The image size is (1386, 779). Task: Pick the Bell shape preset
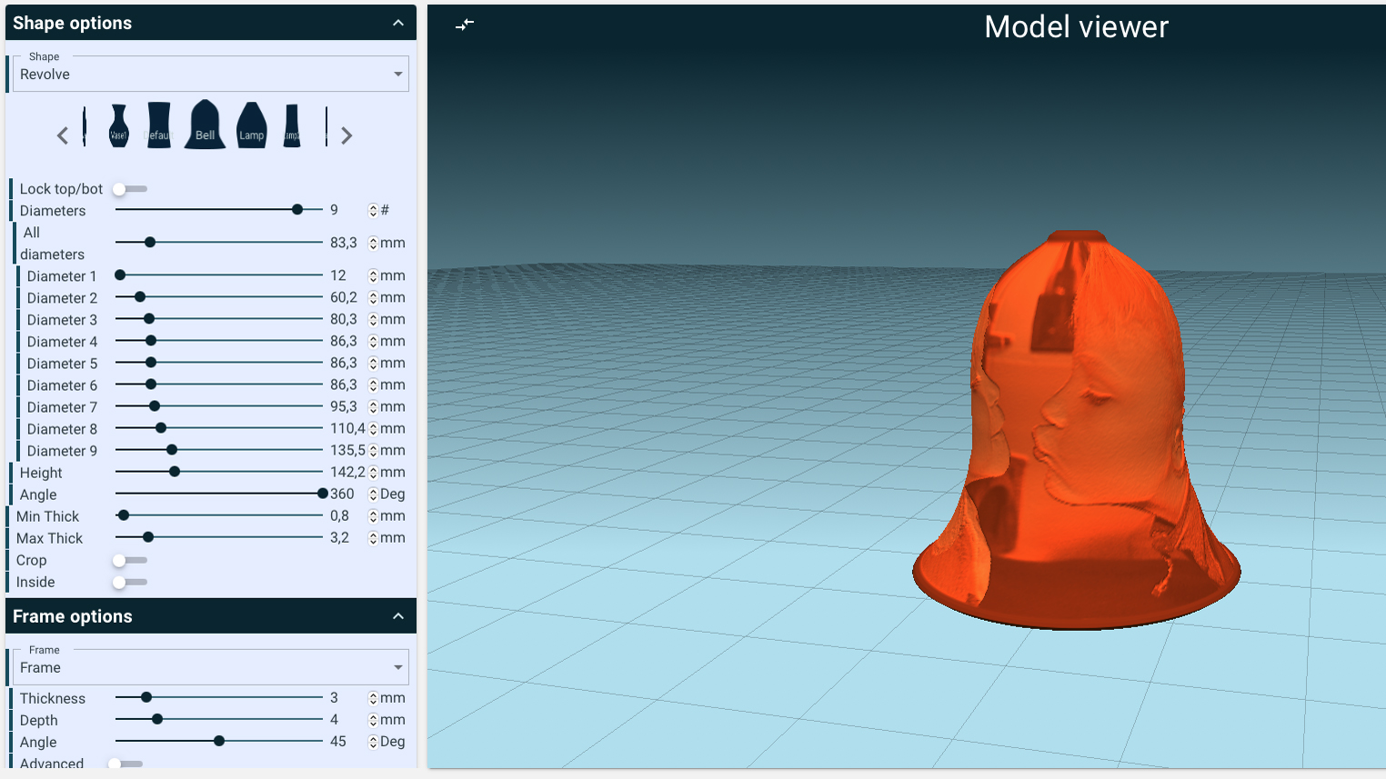pyautogui.click(x=205, y=125)
